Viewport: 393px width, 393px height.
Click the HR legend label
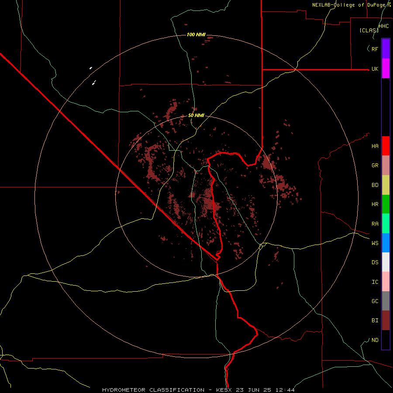pos(375,204)
